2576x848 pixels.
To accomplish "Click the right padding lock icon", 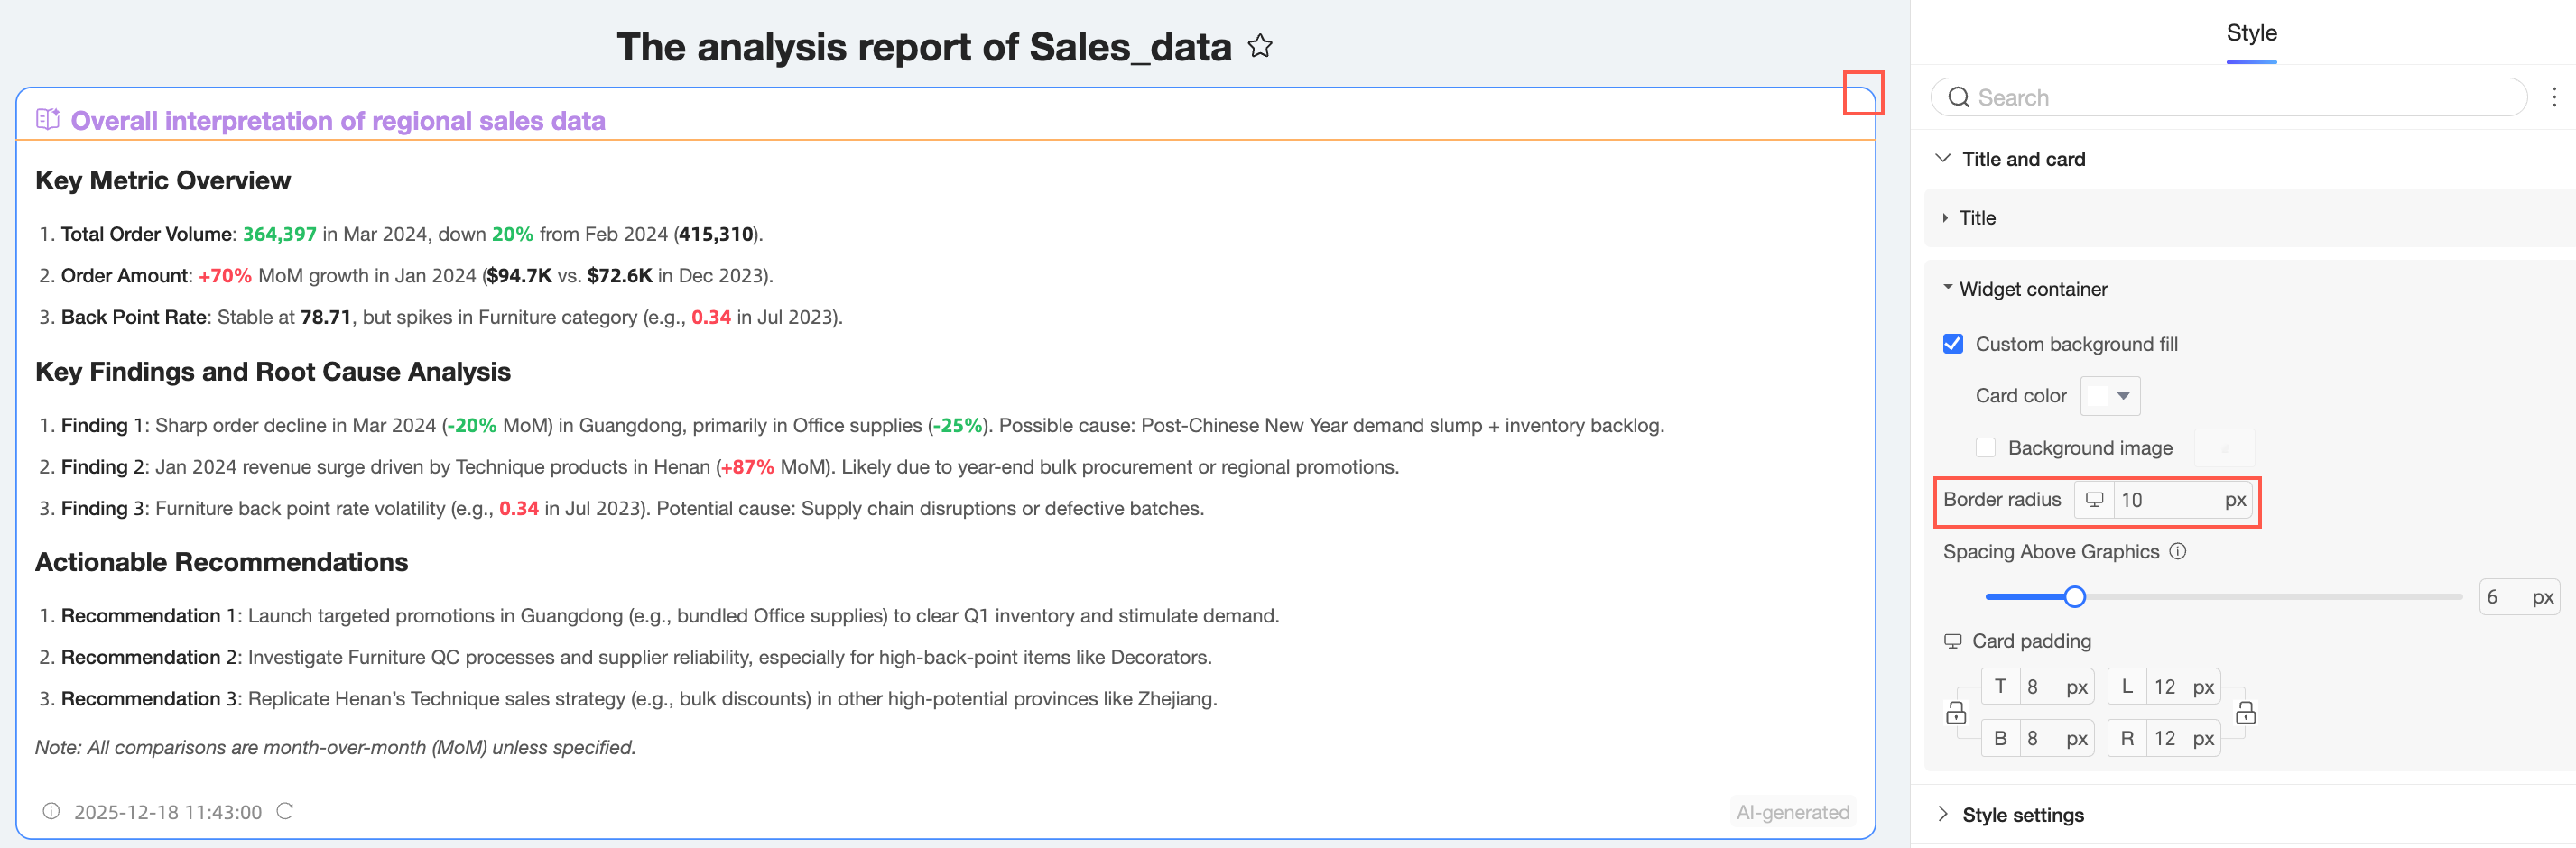I will [x=2245, y=713].
